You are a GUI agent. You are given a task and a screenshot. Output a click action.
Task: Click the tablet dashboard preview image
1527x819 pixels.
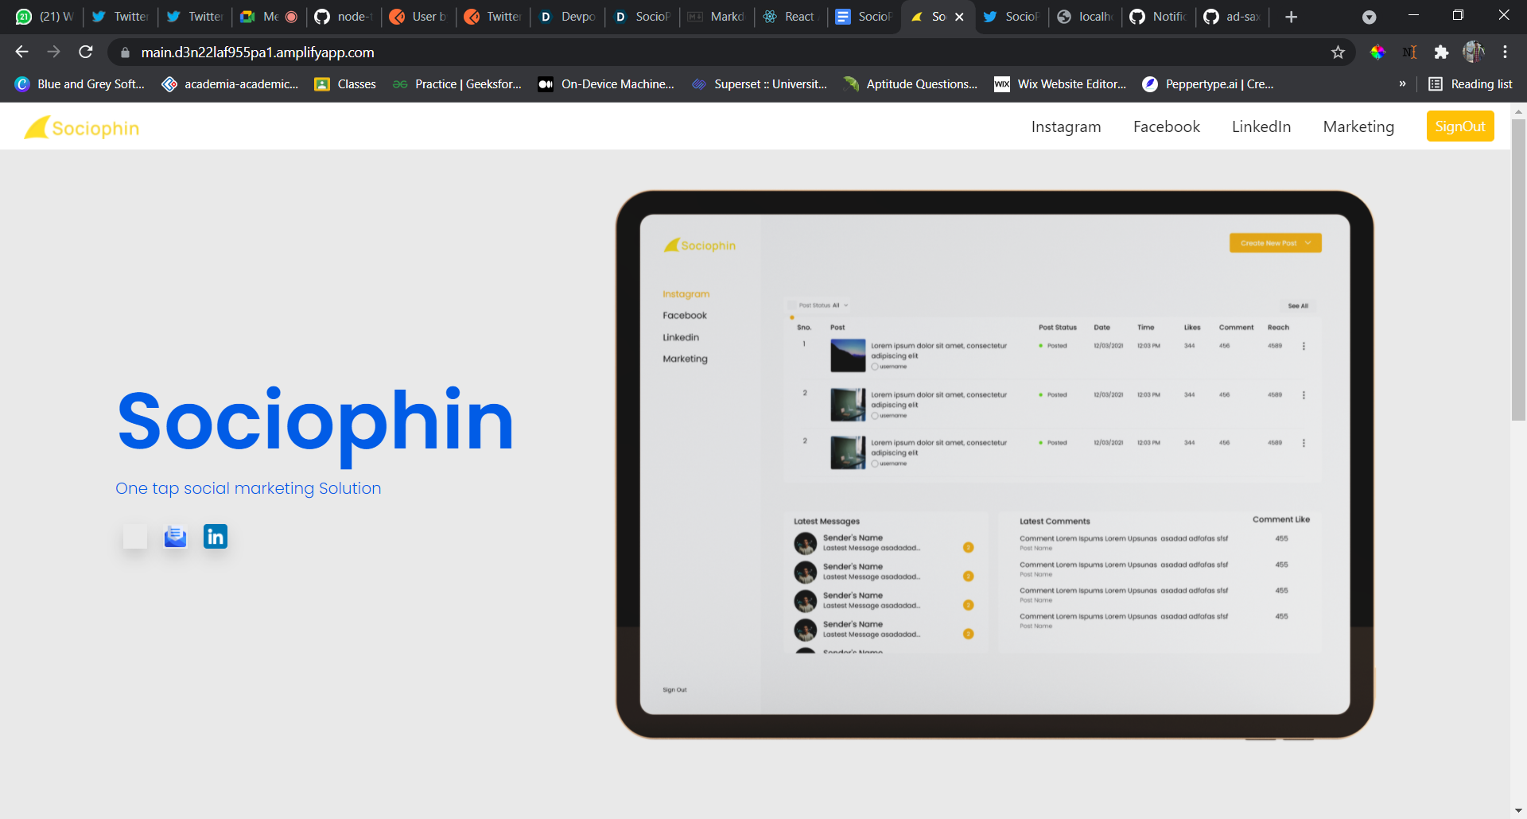pos(994,465)
